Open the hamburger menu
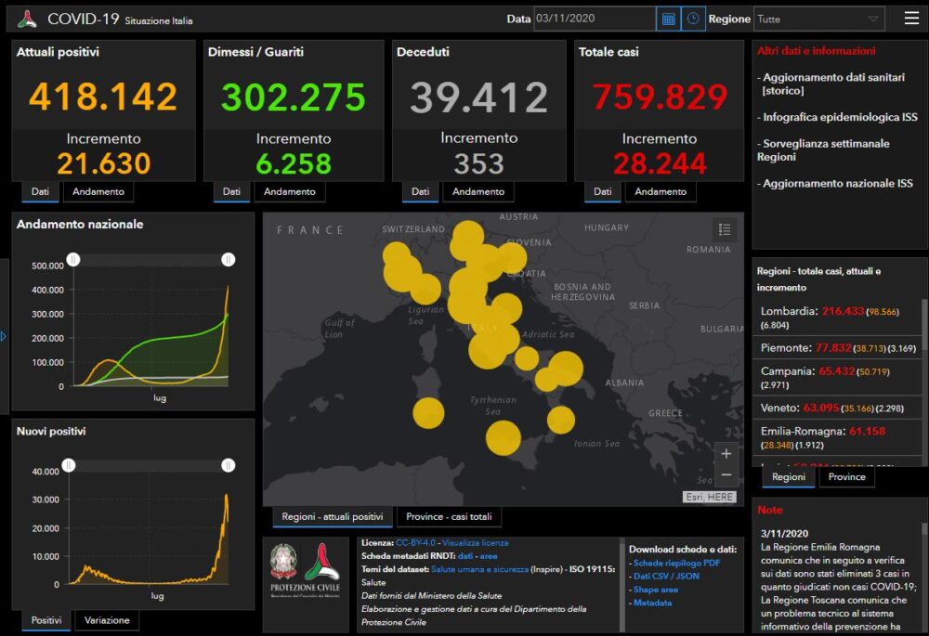Image resolution: width=929 pixels, height=636 pixels. [x=911, y=19]
